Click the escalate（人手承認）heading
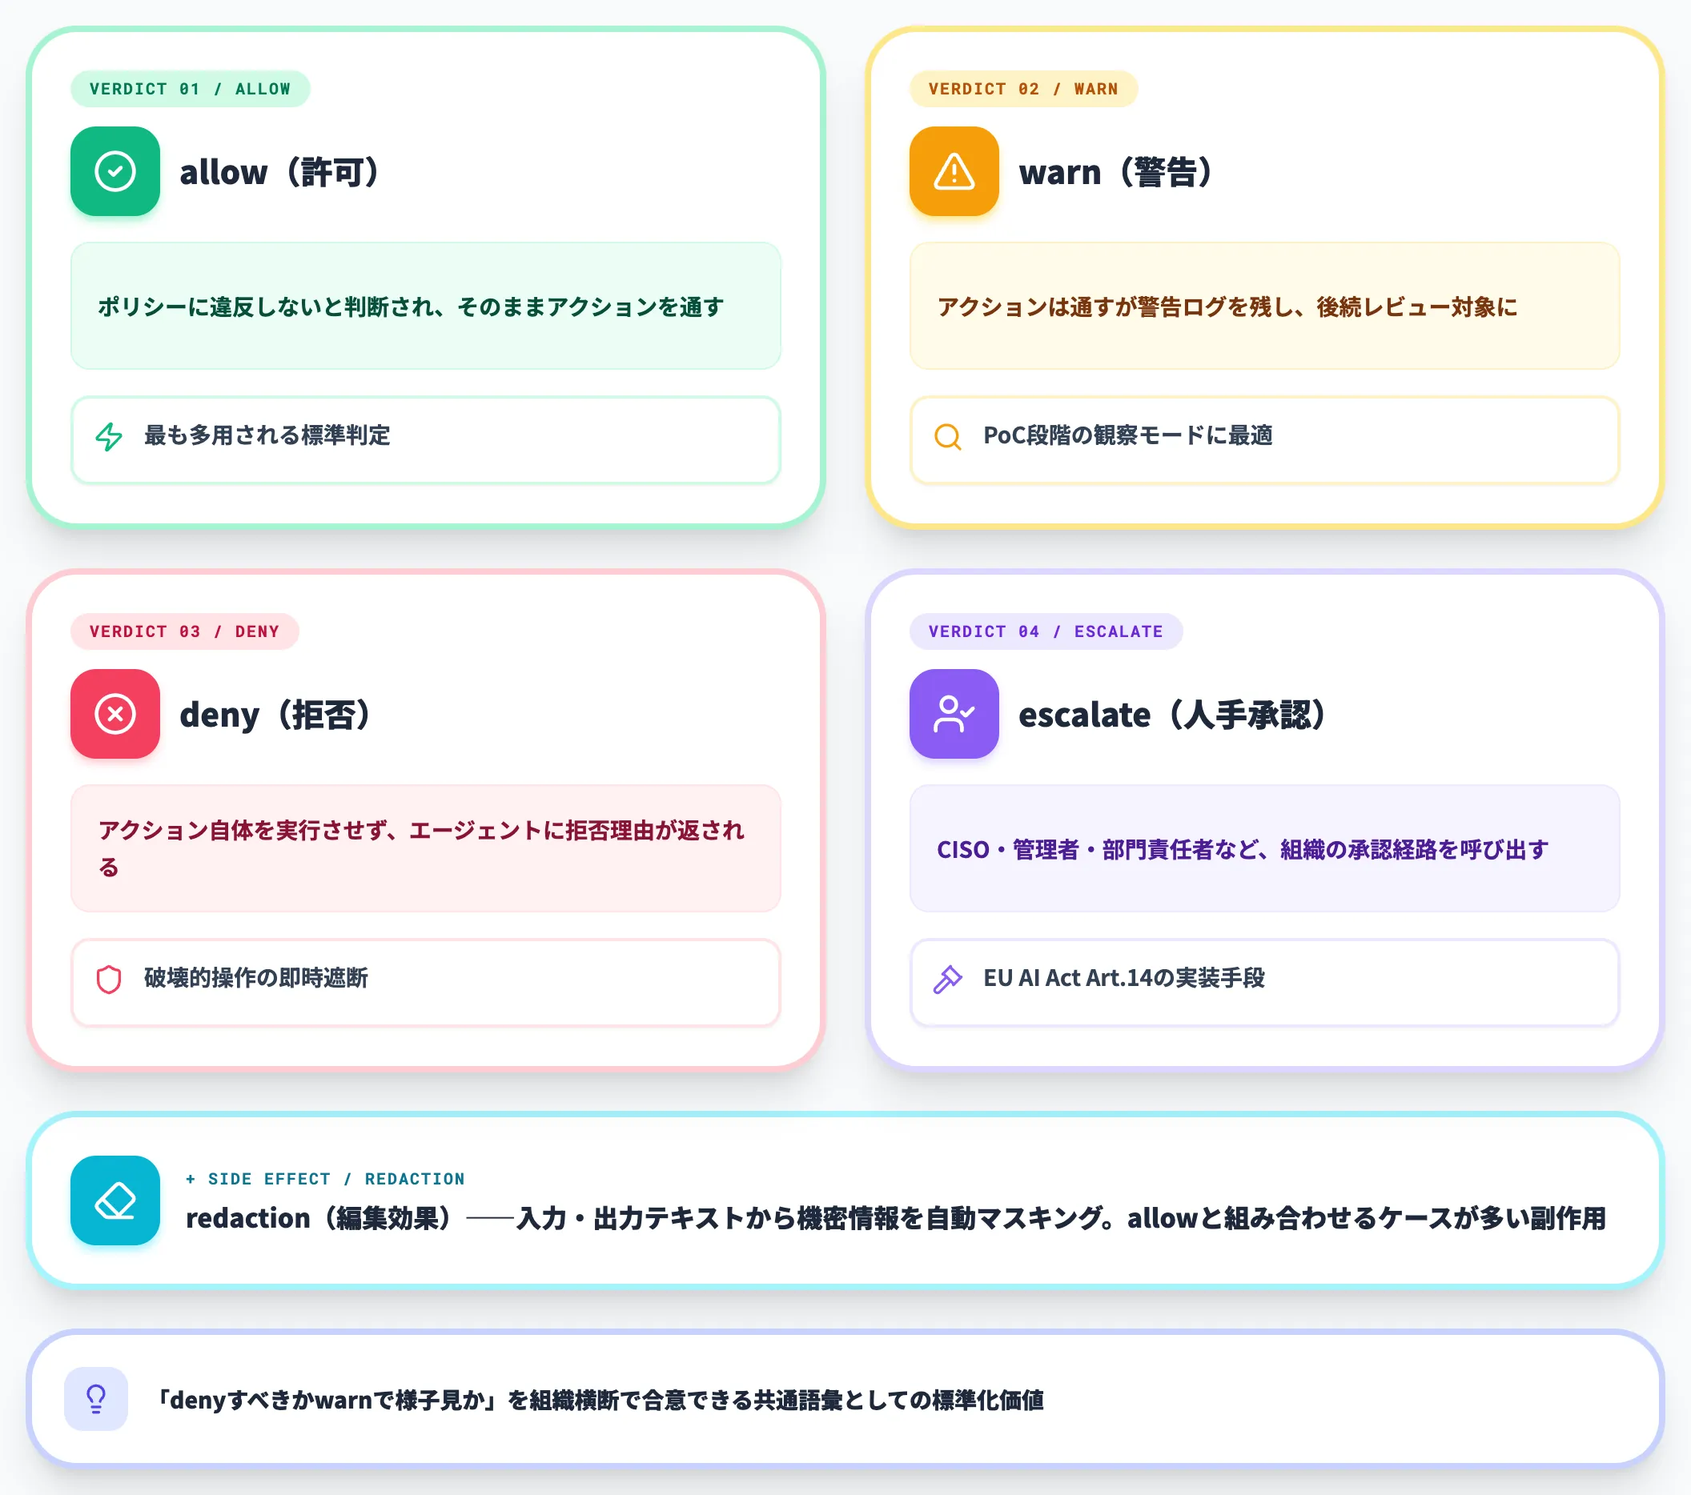This screenshot has width=1691, height=1495. [x=1174, y=715]
